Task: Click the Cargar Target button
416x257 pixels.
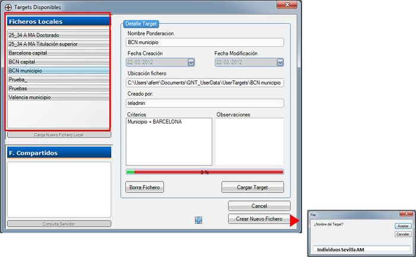Action: click(x=252, y=187)
